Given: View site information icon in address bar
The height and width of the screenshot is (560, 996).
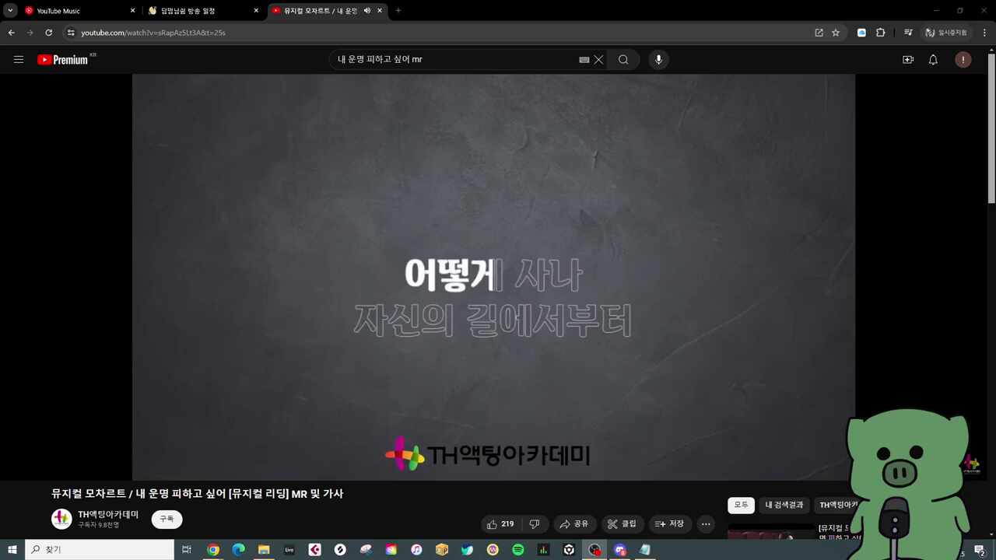Looking at the screenshot, I should click(71, 33).
